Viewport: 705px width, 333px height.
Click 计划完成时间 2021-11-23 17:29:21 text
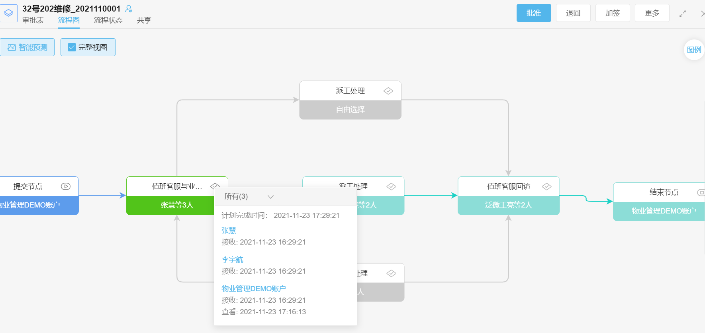pos(280,215)
